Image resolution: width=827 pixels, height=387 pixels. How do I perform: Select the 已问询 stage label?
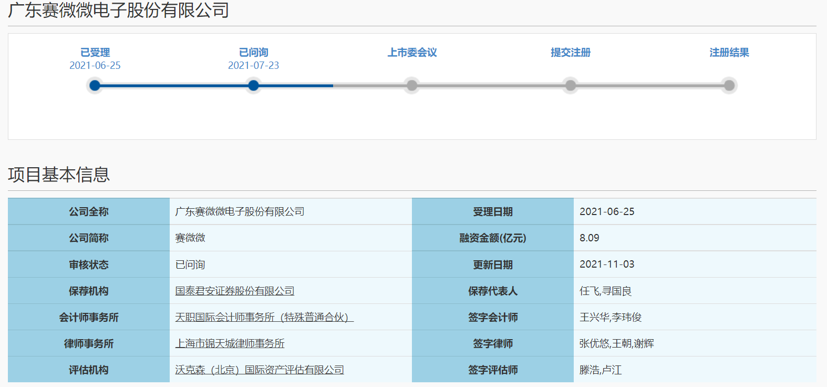tap(253, 53)
